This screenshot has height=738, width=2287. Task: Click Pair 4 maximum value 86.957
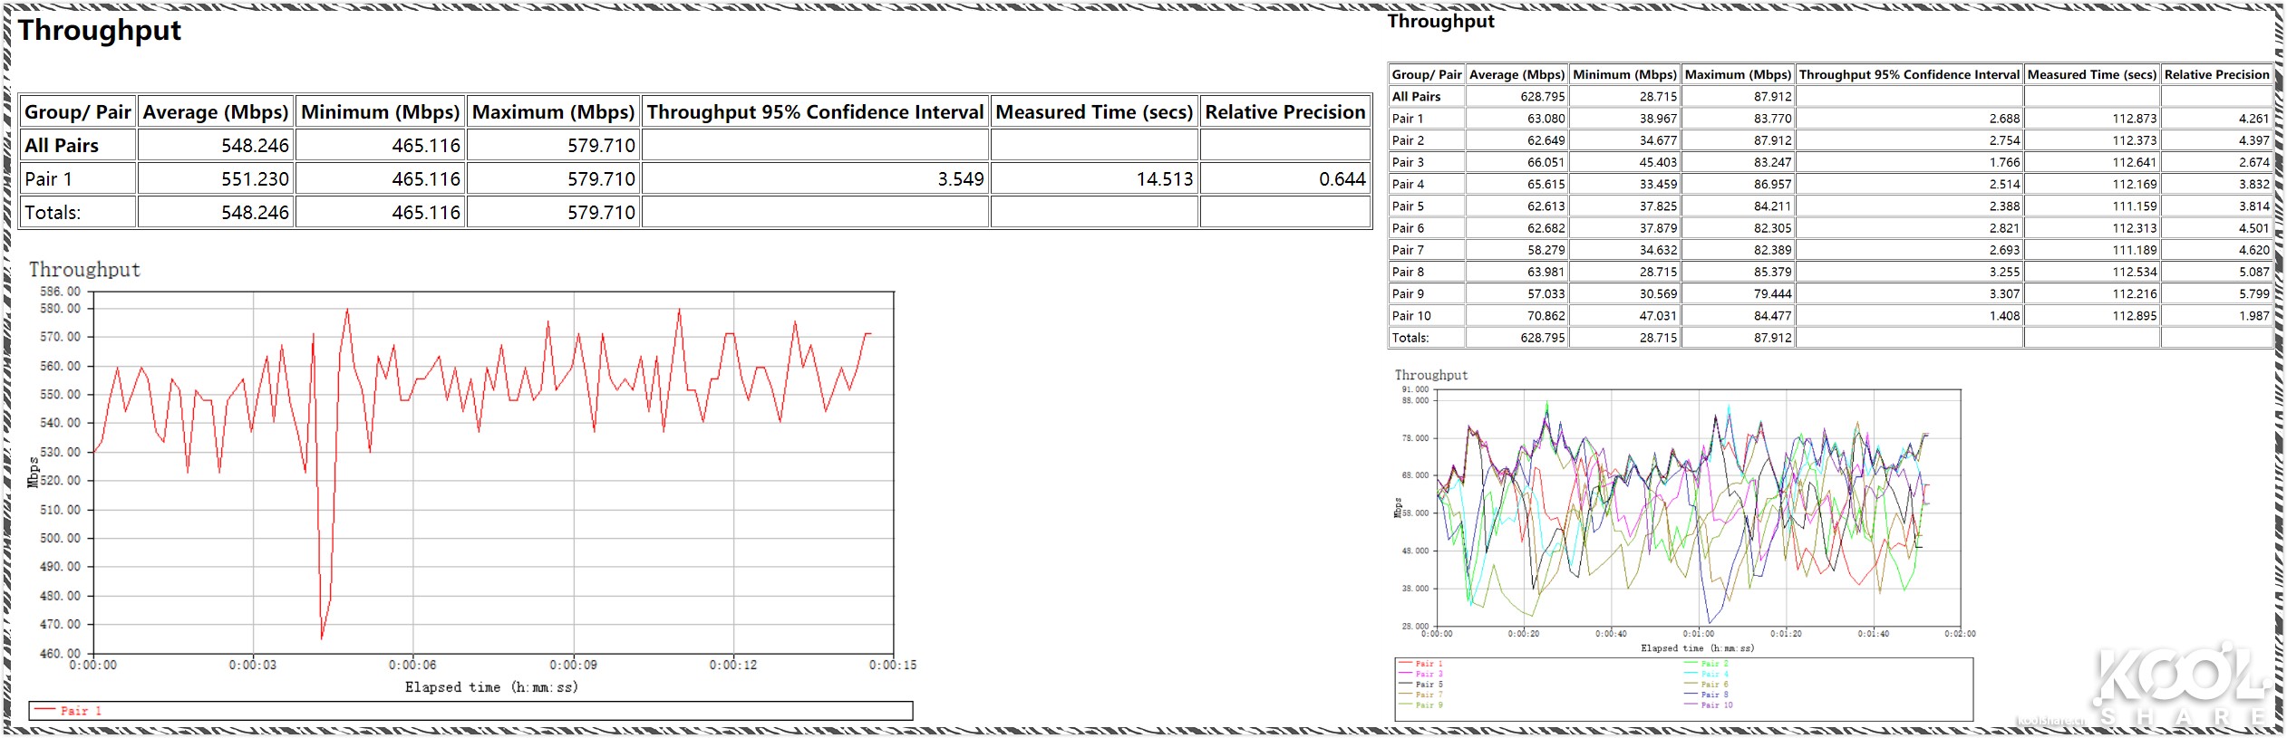pos(1773,185)
